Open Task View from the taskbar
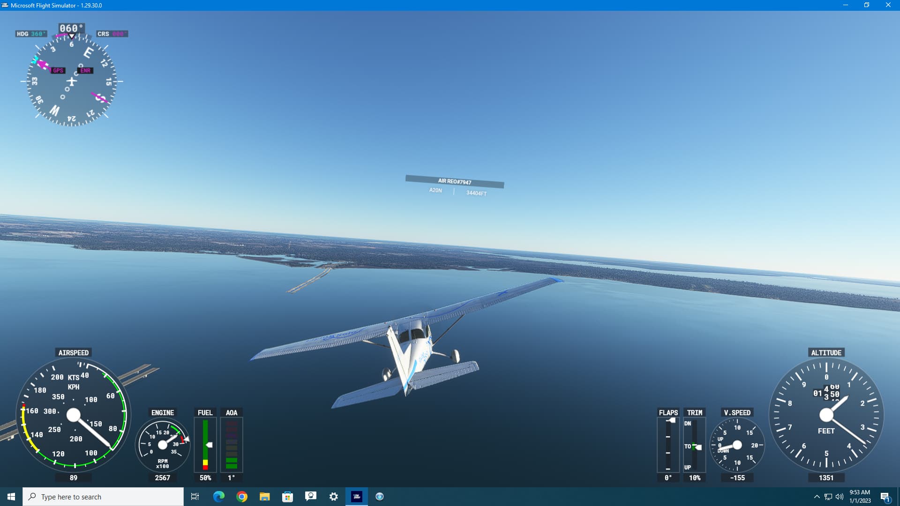Viewport: 900px width, 506px height. pos(195,497)
